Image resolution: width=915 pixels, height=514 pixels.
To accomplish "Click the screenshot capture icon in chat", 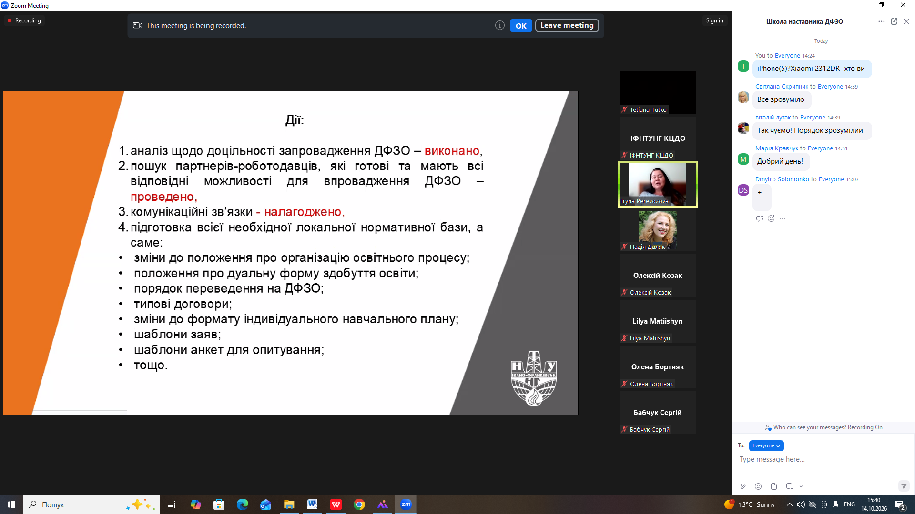I will coord(789,486).
